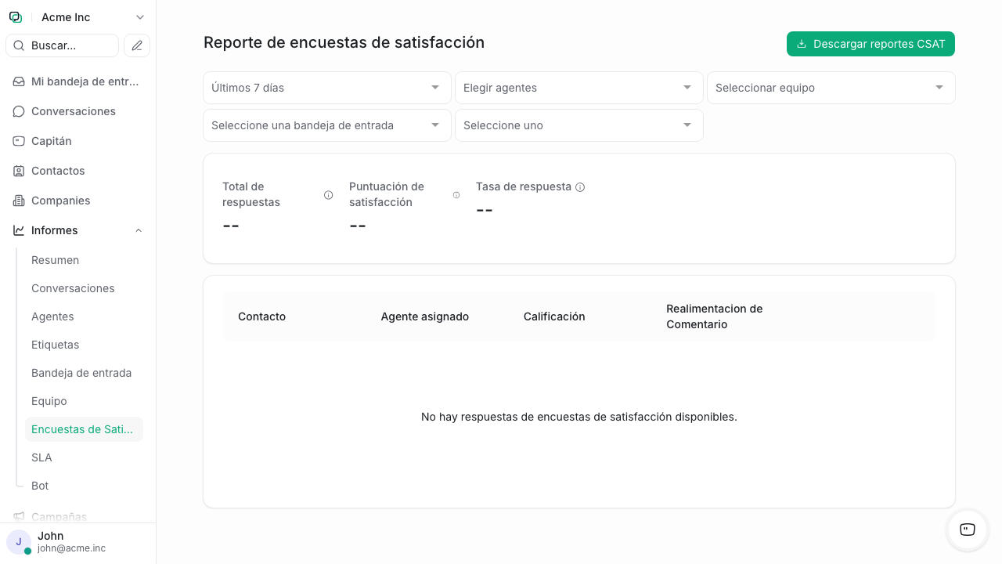Open the Últimos 7 días date filter
The height and width of the screenshot is (564, 1002).
(x=326, y=88)
